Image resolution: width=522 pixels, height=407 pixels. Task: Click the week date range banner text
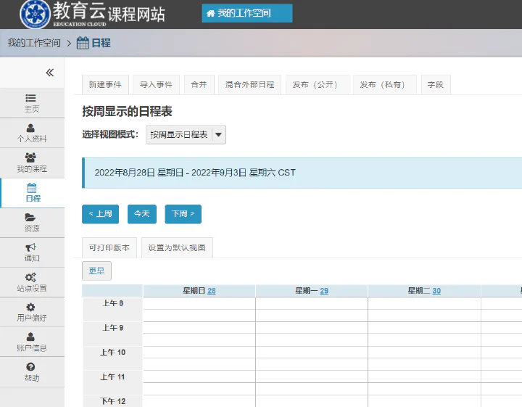[195, 173]
